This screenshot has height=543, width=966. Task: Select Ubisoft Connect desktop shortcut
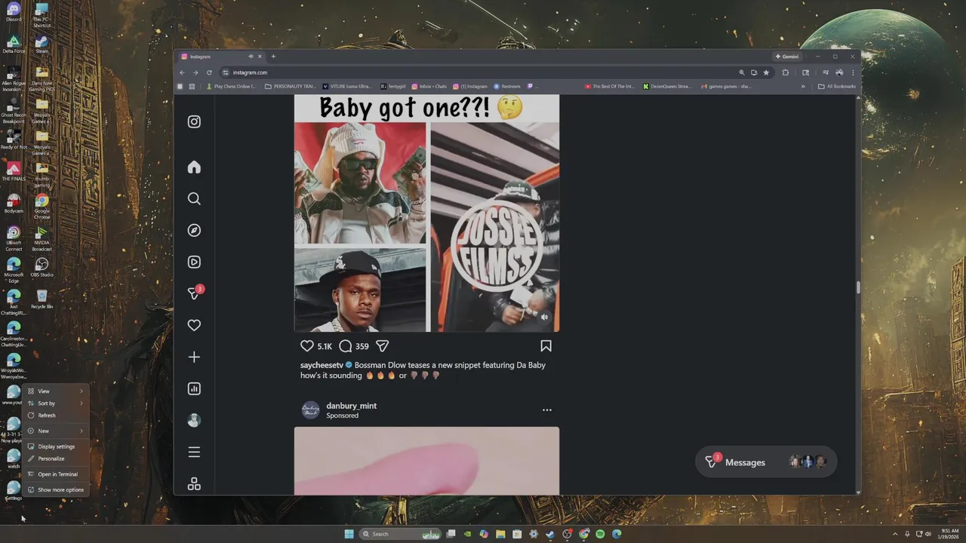pos(13,240)
